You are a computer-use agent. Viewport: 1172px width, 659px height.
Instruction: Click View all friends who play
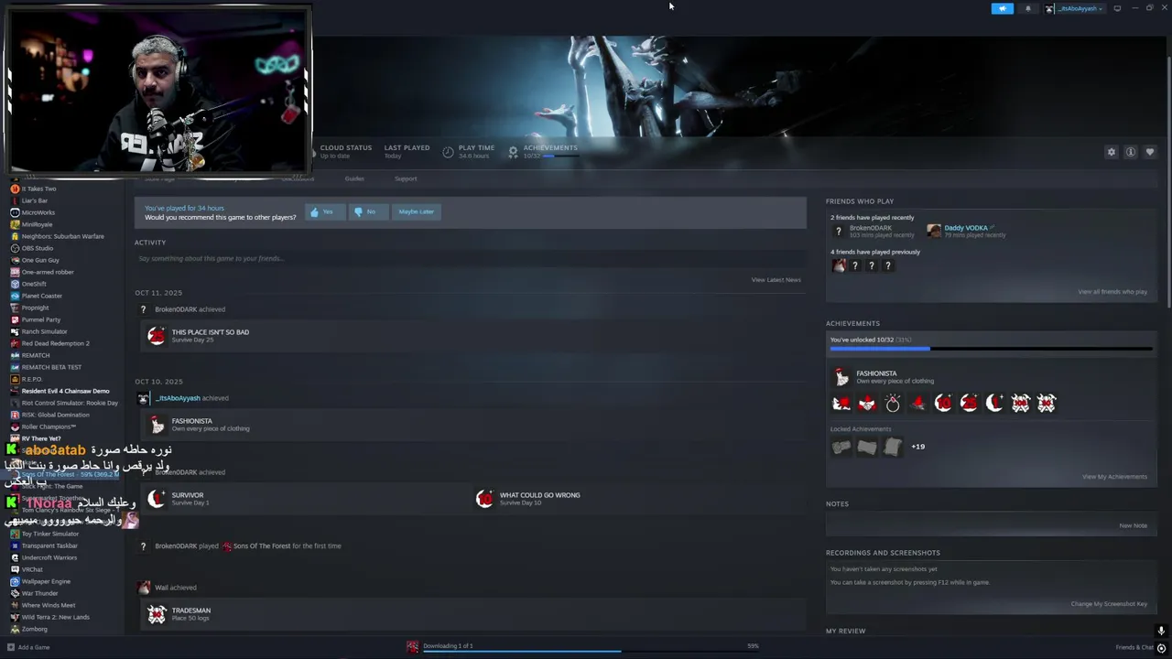click(x=1112, y=292)
